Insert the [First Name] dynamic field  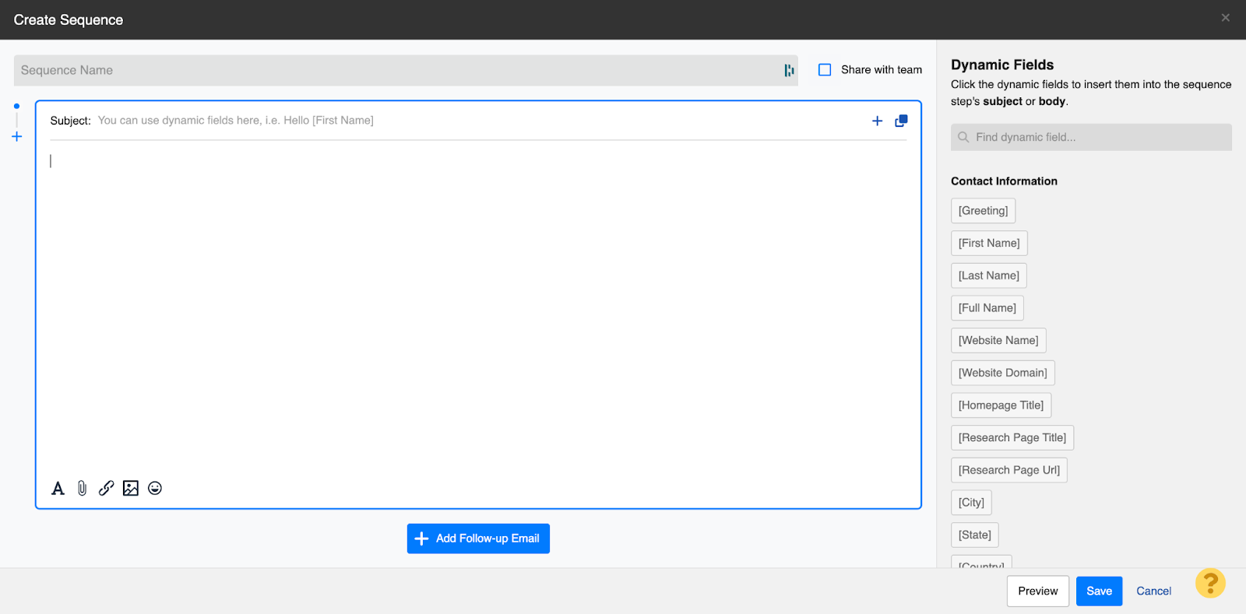point(989,244)
